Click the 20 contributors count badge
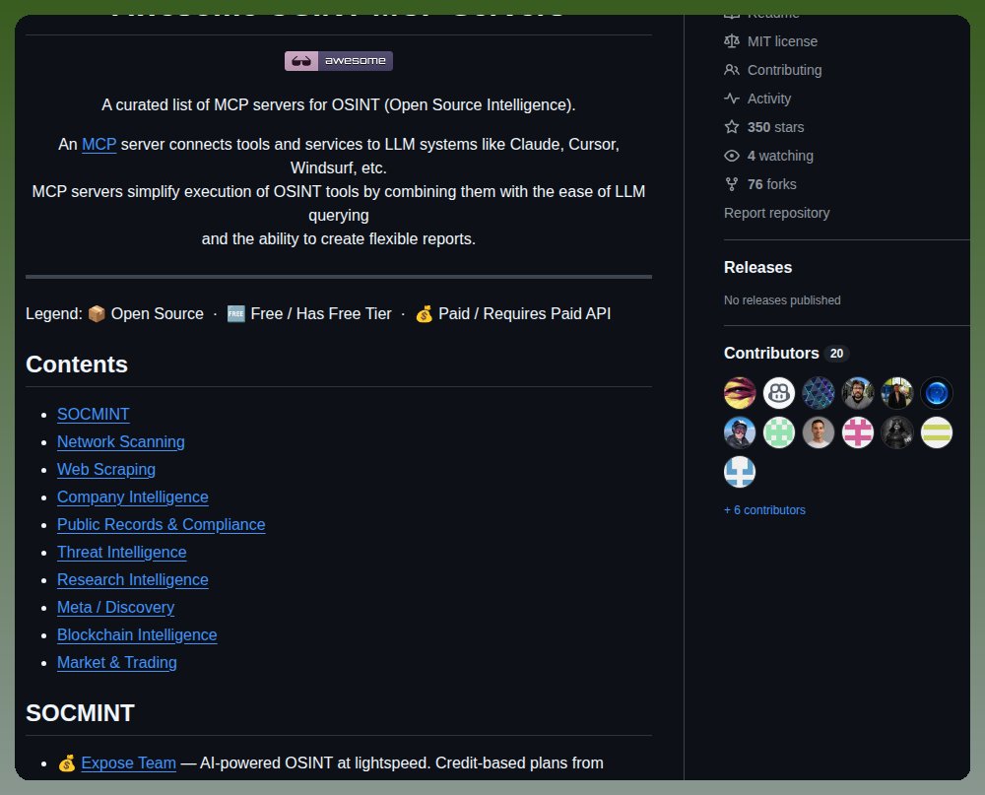Screen dimensions: 985x795 (x=836, y=354)
